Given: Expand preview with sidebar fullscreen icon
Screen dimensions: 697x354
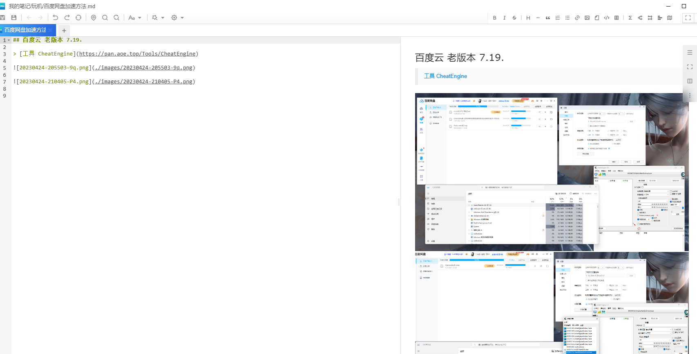Looking at the screenshot, I should pos(690,67).
